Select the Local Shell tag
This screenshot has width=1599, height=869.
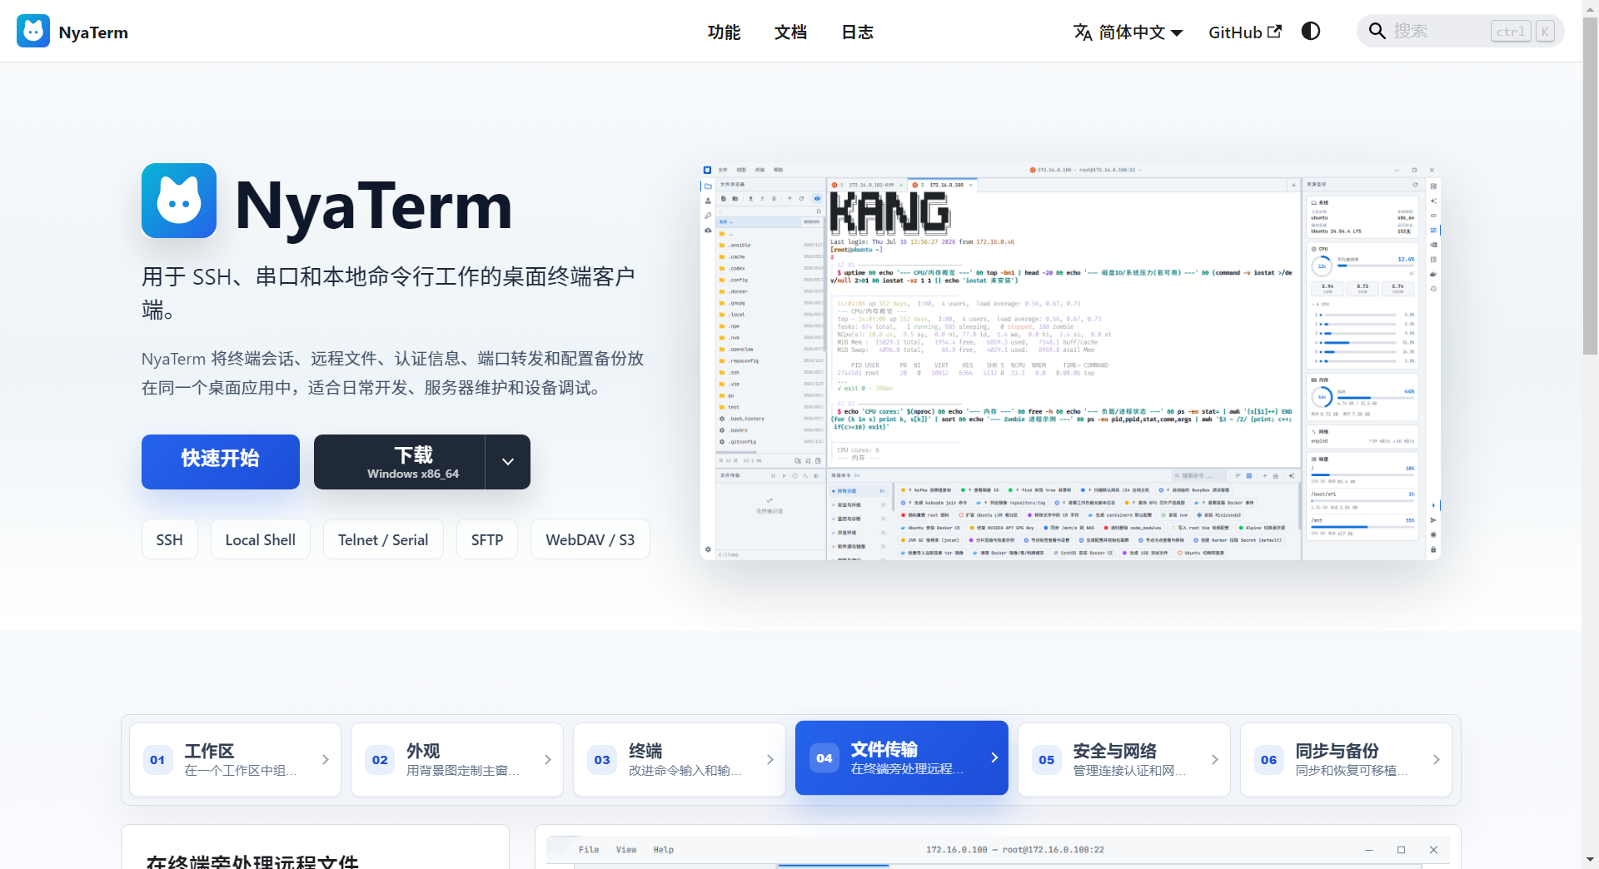[x=261, y=539]
